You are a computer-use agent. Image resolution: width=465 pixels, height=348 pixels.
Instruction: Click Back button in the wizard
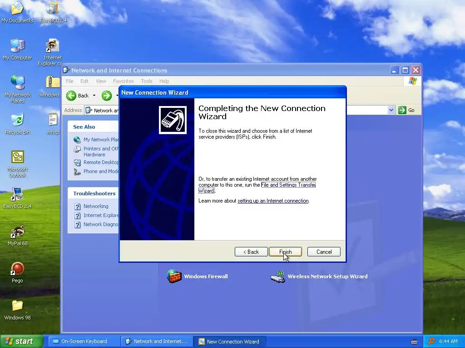pos(251,252)
